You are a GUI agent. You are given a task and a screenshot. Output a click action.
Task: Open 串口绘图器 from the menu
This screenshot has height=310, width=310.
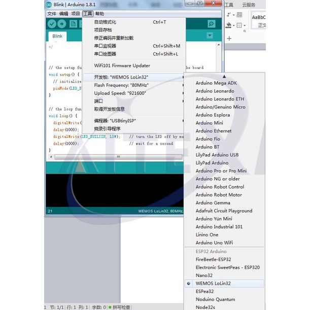tap(134, 54)
